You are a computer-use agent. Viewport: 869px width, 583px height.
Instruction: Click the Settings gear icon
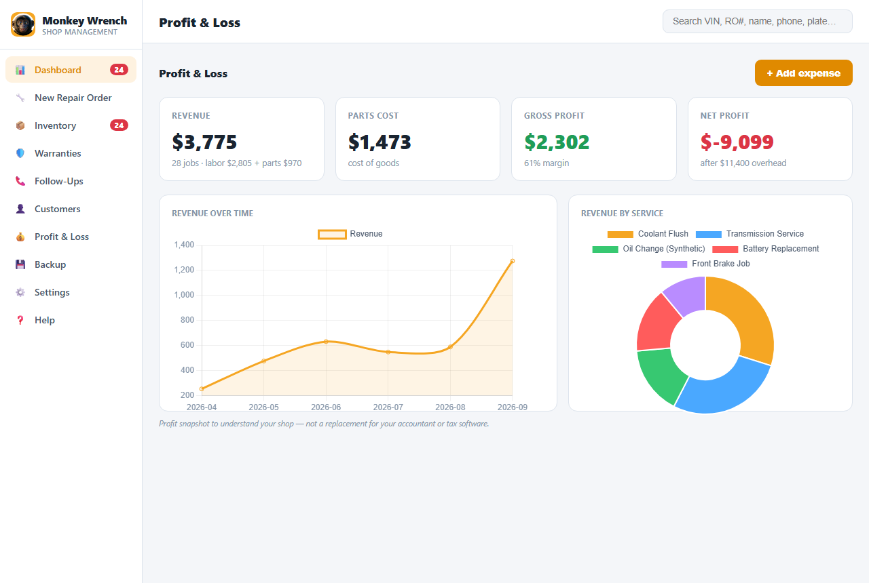click(x=20, y=292)
